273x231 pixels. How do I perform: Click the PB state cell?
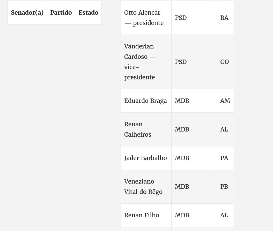point(225,187)
